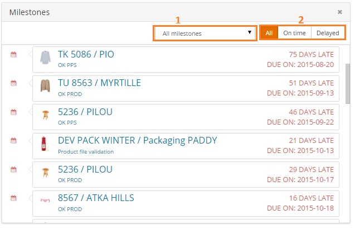Open the All milestones dropdown
Screen dimensions: 355x229
pos(205,33)
